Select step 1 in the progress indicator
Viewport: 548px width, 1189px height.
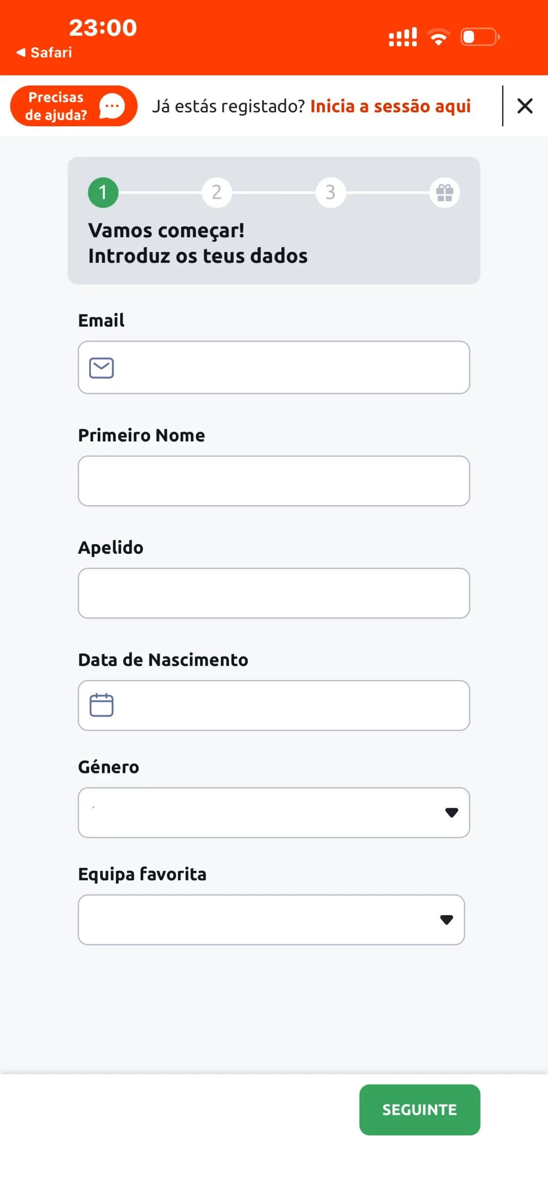[x=103, y=192]
